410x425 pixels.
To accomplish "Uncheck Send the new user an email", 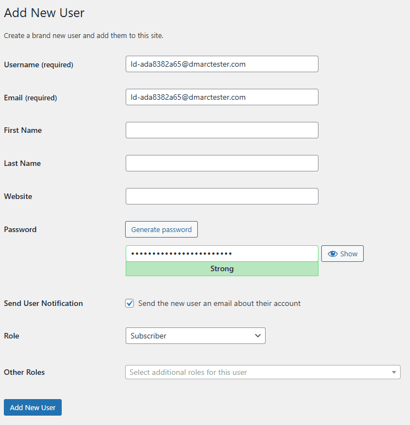I will pos(130,303).
